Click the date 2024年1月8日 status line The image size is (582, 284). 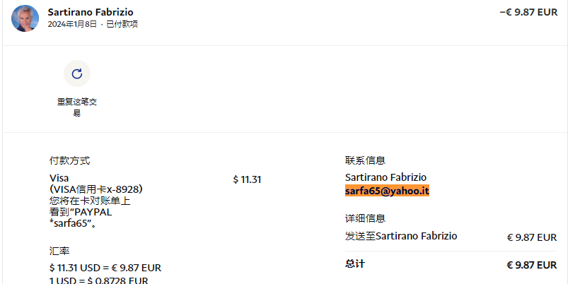pyautogui.click(x=93, y=25)
